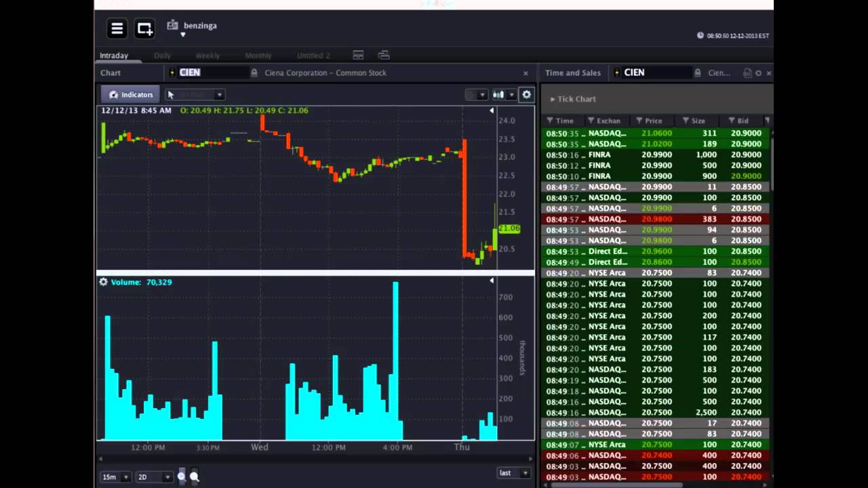Click the 08:49:49 Direct Edge trade row

pos(656,262)
